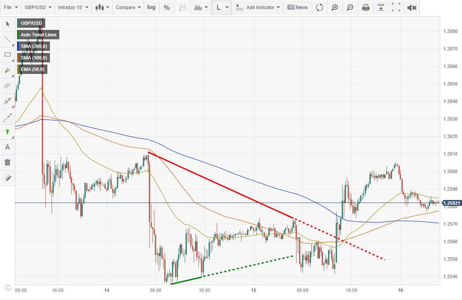Open the News panel

coord(298,7)
